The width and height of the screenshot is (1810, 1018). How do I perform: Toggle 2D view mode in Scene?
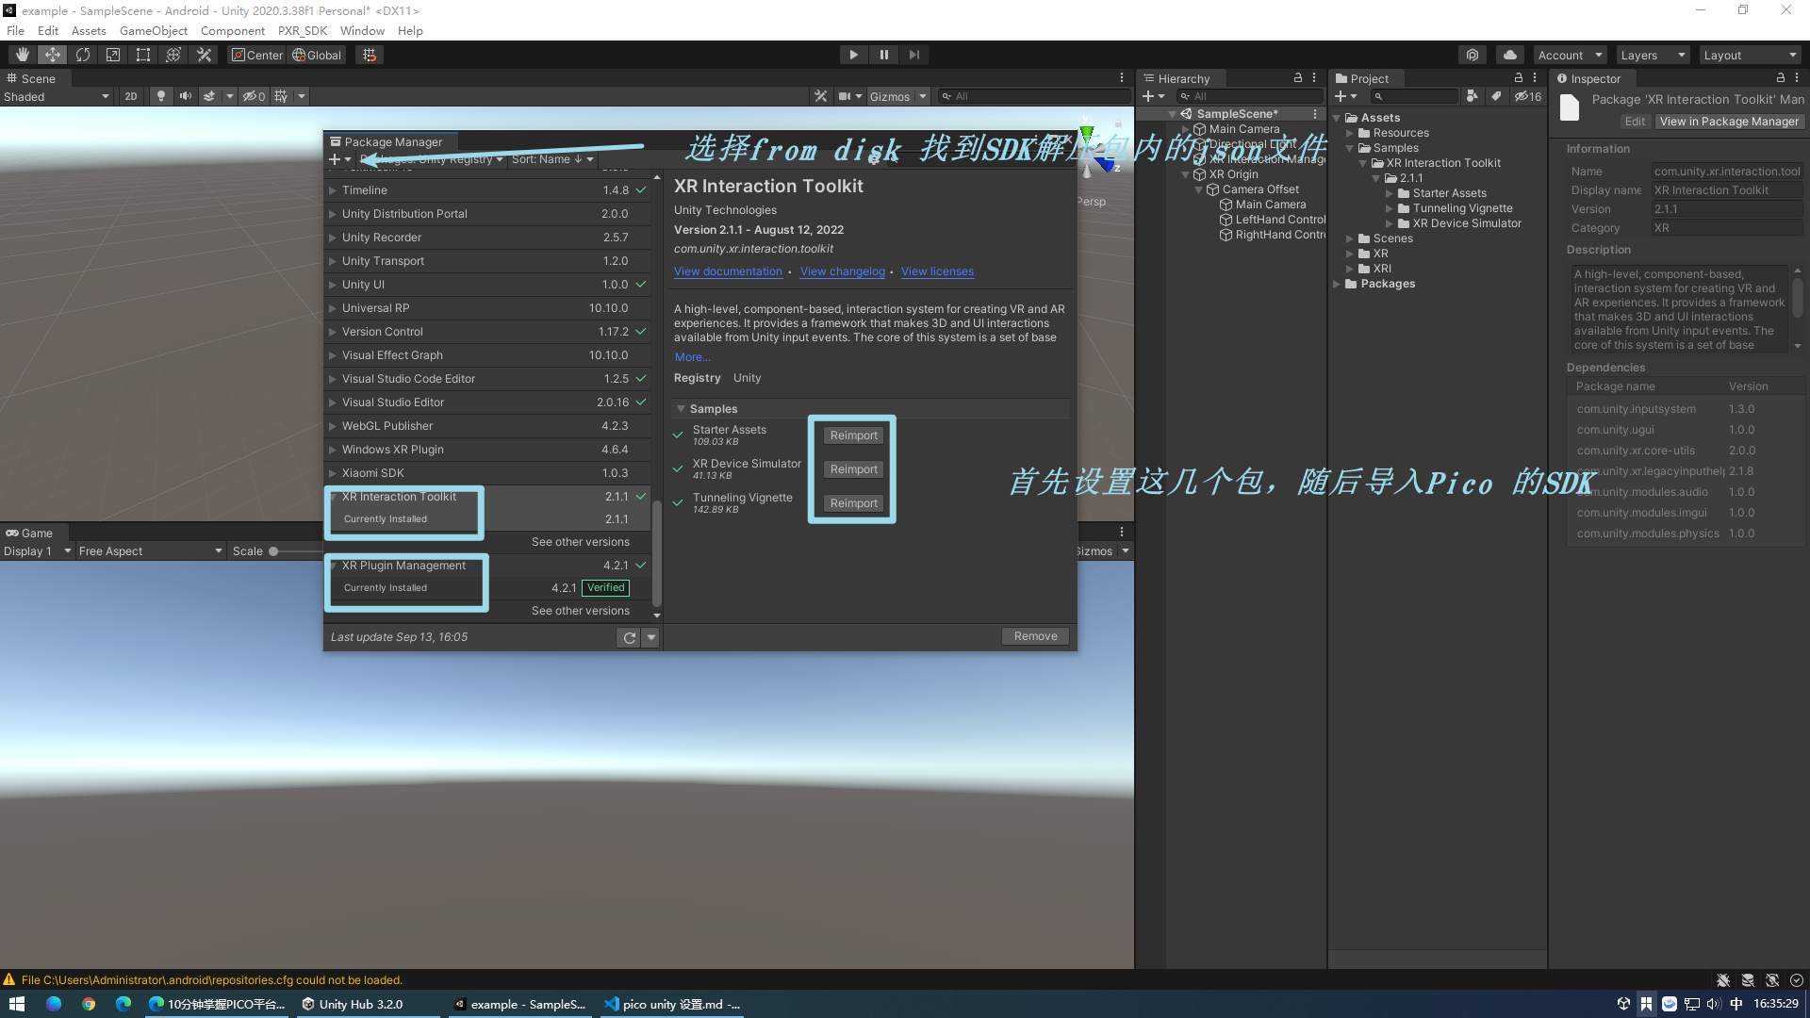click(131, 96)
